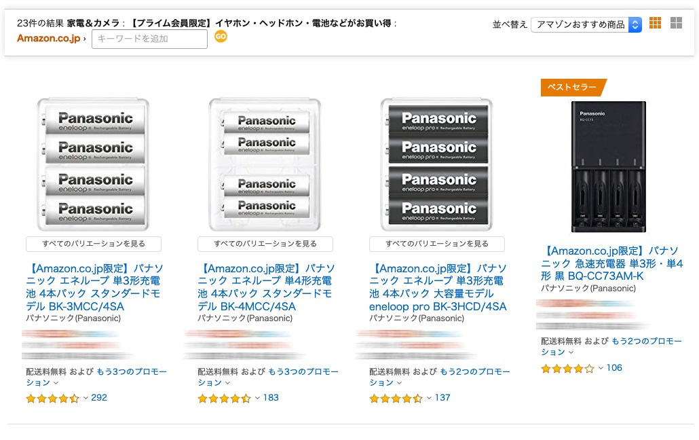
Task: Switch to grid view layout
Action: pyautogui.click(x=655, y=23)
